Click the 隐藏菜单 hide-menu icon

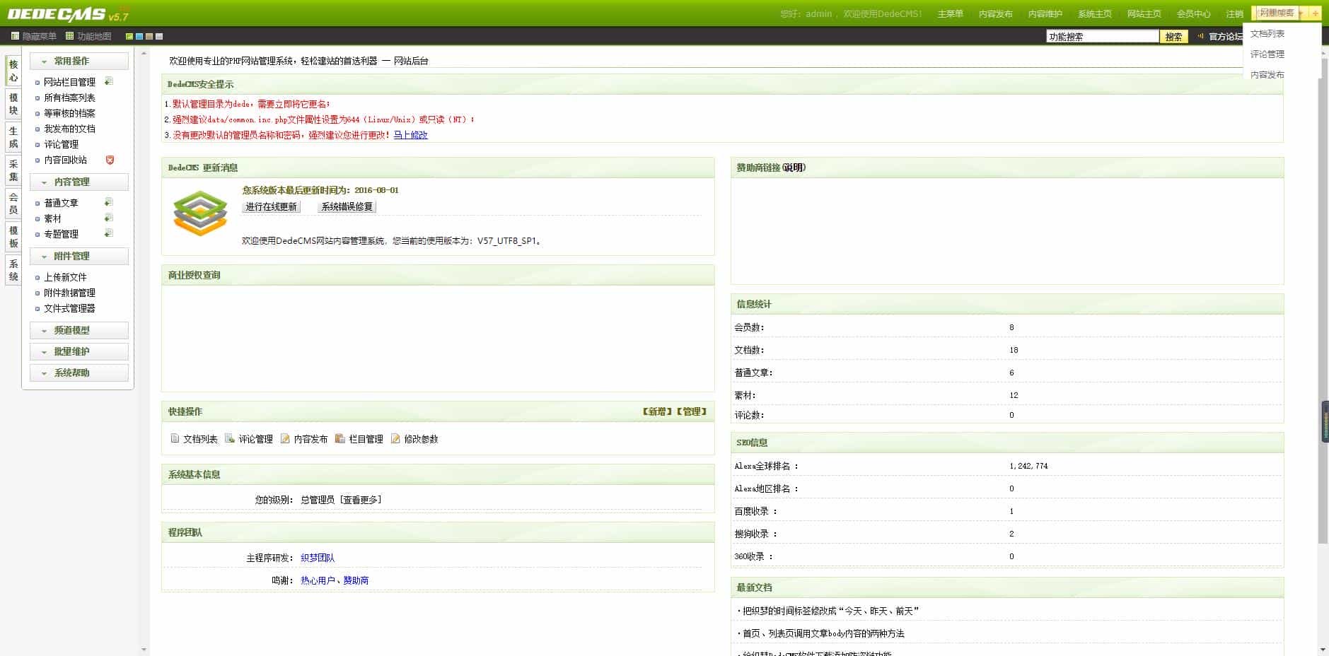15,36
